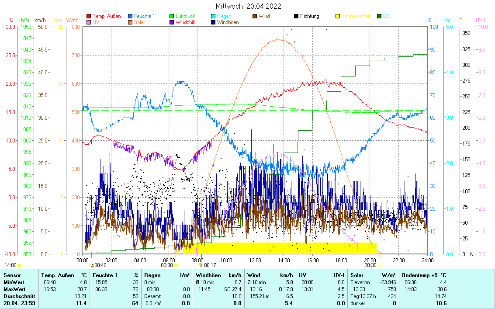This screenshot has width=495, height=309.
Task: Click the chart title Mittwoch, 20.04.2022
Action: click(248, 6)
